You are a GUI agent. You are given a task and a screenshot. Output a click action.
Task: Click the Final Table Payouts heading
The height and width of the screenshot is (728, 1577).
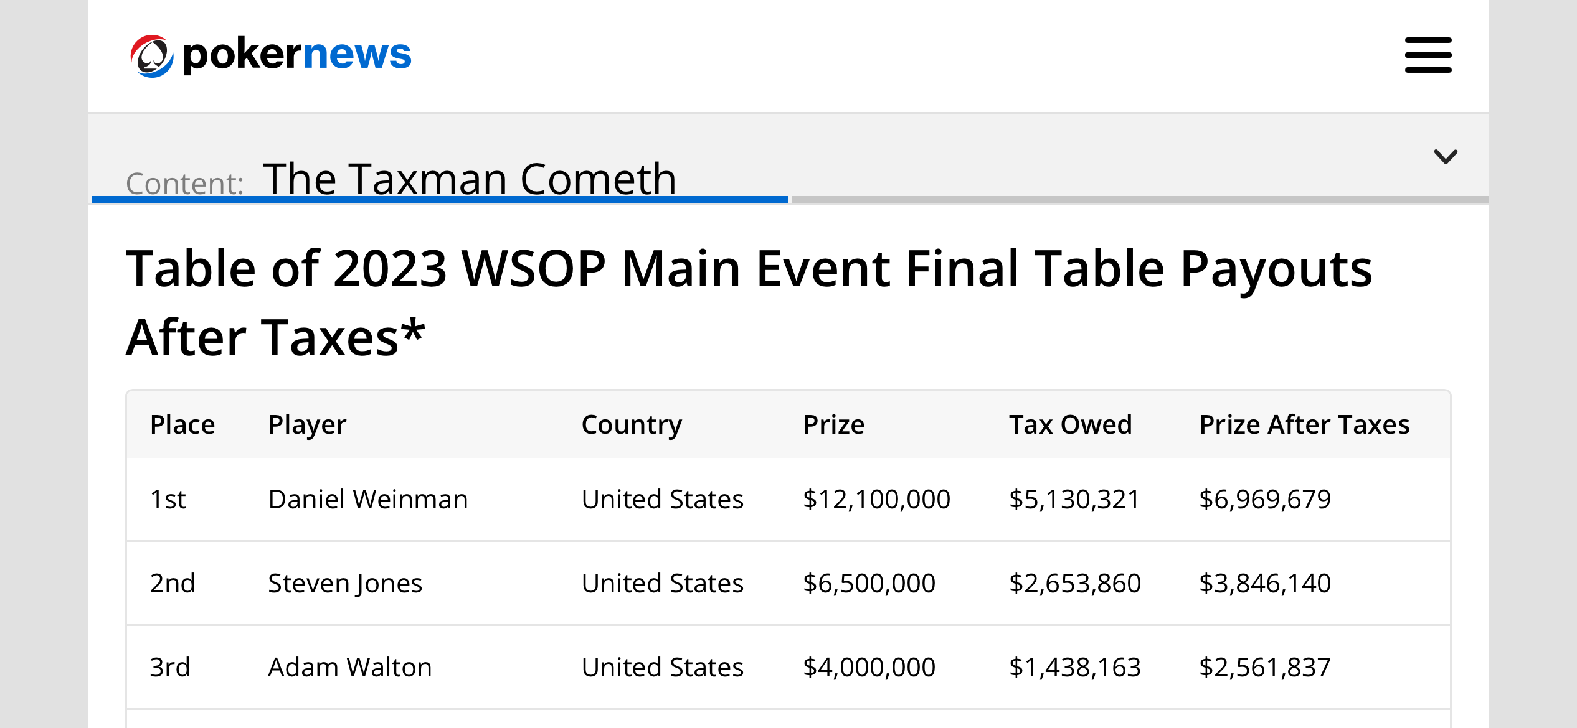749,302
